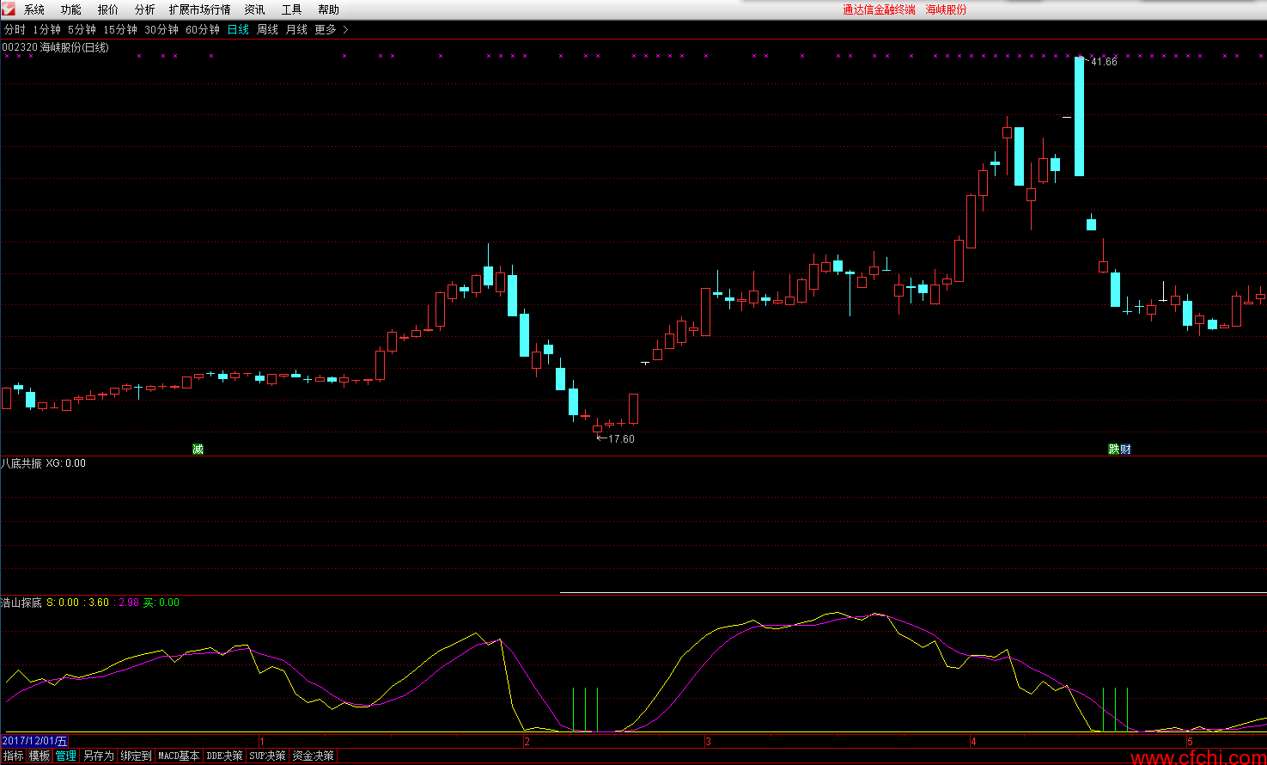Click the 模板 button at bottom
Image resolution: width=1267 pixels, height=765 pixels.
pyautogui.click(x=40, y=756)
